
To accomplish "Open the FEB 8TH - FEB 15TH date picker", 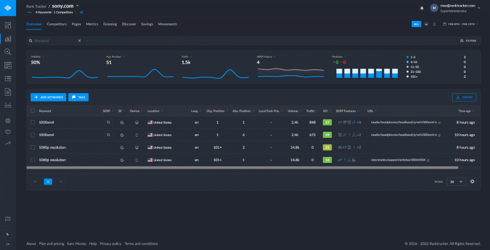I will pyautogui.click(x=461, y=24).
